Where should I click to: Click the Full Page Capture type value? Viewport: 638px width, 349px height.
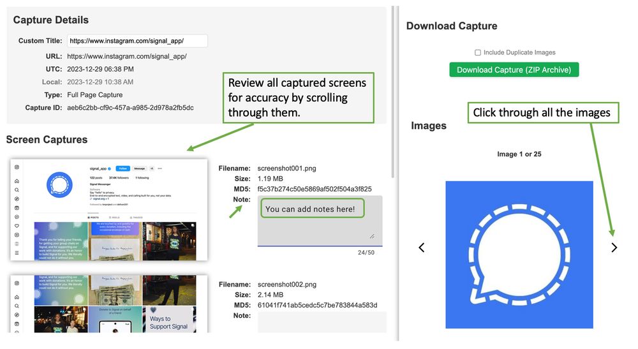[95, 95]
